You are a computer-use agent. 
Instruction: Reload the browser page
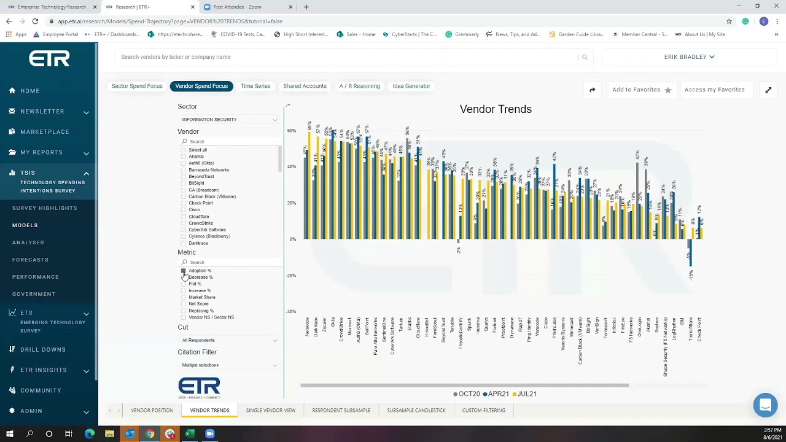(35, 21)
